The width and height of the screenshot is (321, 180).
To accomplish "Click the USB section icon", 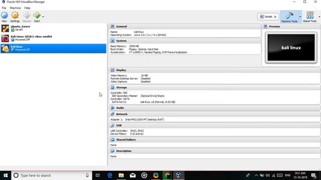I will [x=112, y=125].
